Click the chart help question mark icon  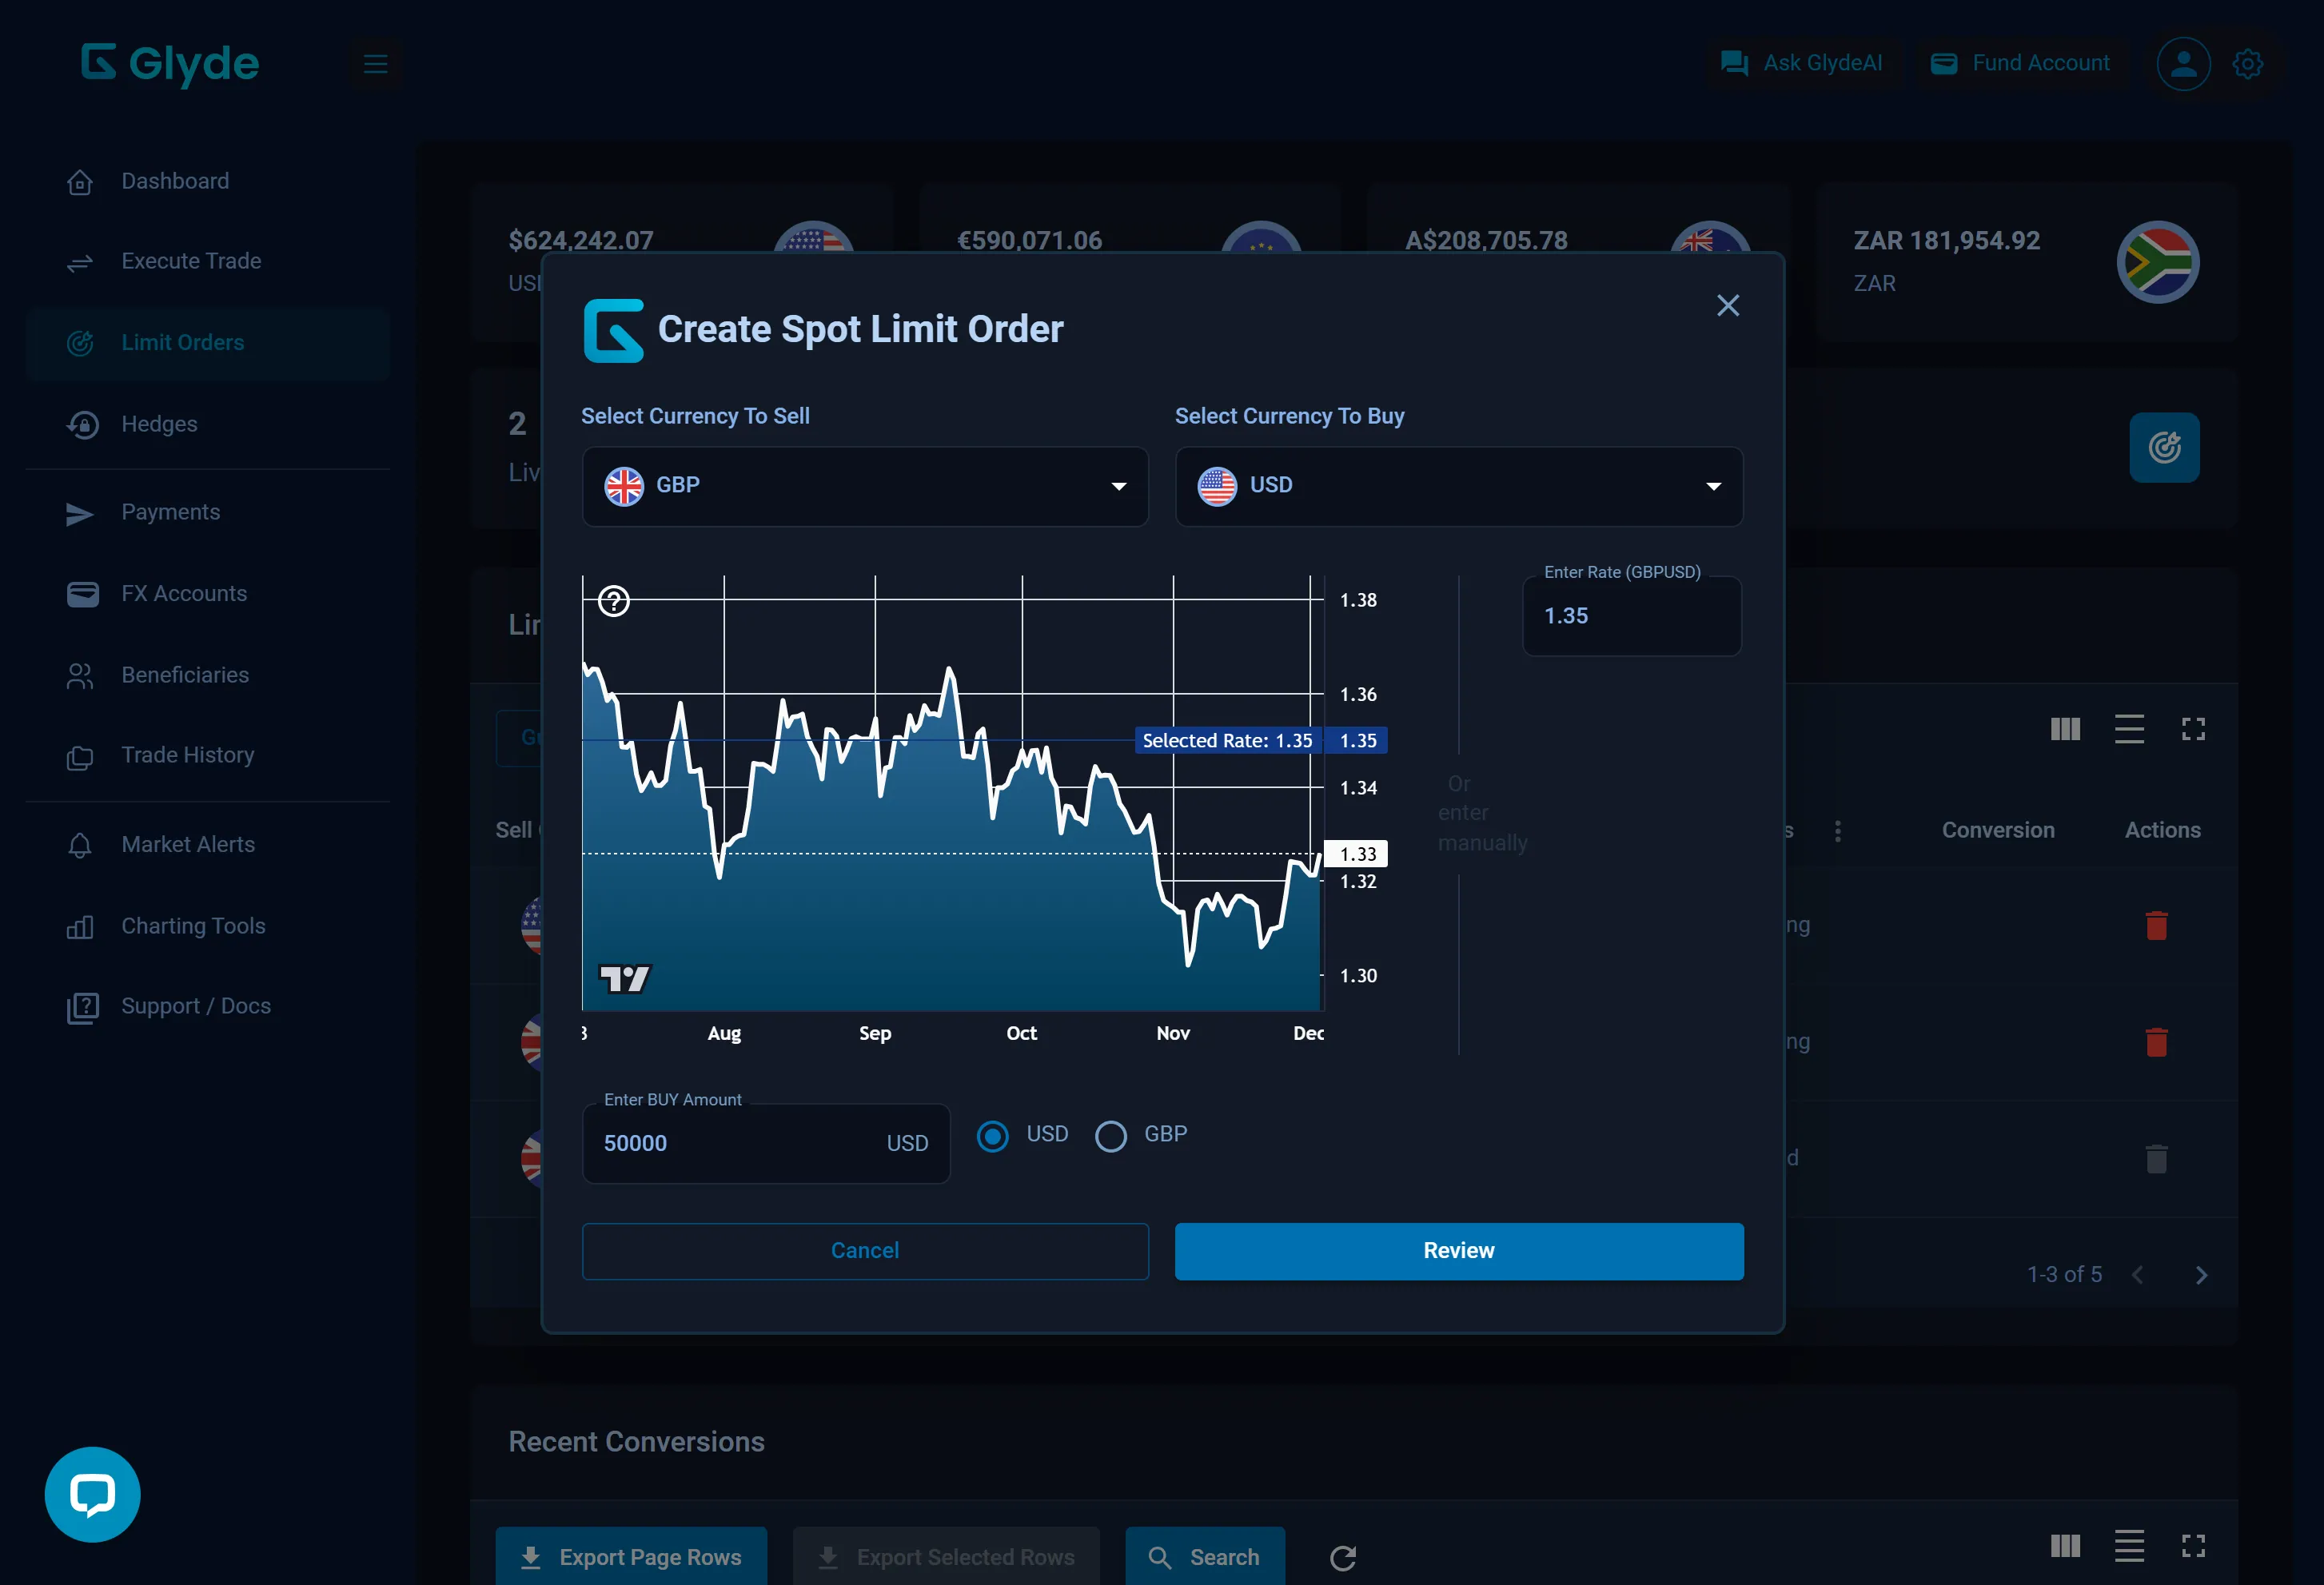click(x=613, y=600)
